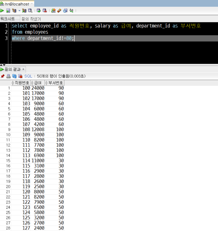Commit changes with the green checkmark database icon
Image resolution: width=218 pixels, height=231 pixels.
[x=39, y=11]
